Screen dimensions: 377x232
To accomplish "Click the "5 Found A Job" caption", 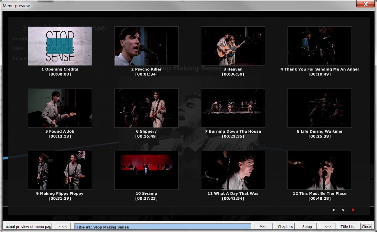I will [60, 131].
